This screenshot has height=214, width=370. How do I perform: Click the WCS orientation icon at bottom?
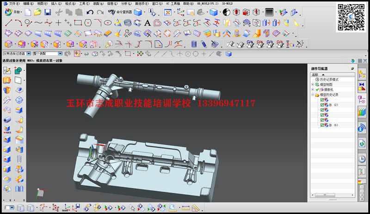[43, 208]
